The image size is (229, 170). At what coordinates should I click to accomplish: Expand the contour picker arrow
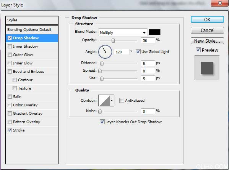click(112, 101)
